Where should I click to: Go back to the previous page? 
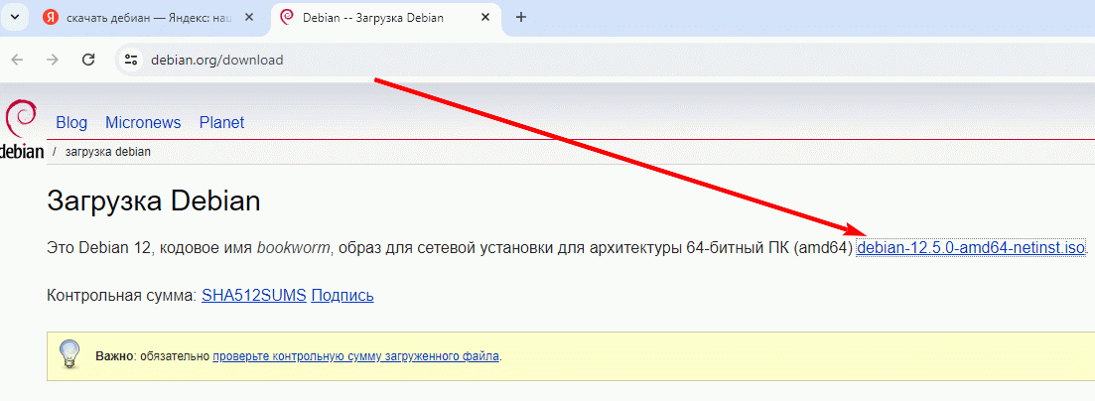[18, 61]
